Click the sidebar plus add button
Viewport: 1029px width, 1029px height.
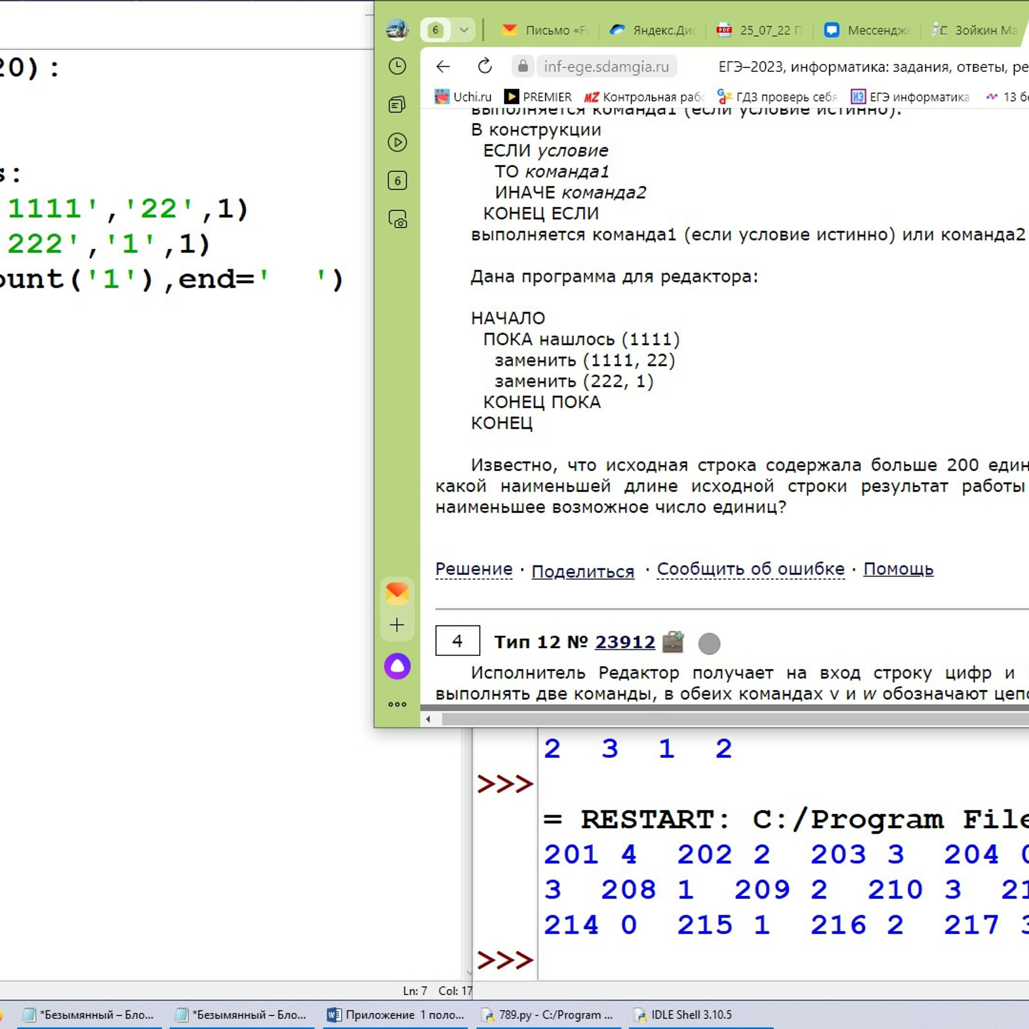[x=397, y=625]
